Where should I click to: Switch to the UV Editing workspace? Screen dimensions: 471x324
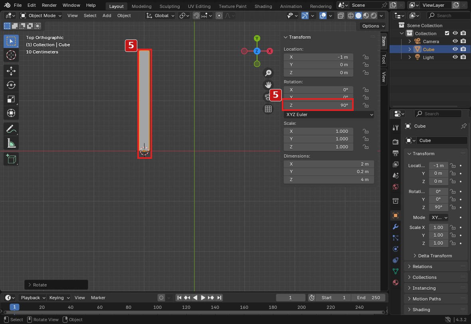(199, 6)
